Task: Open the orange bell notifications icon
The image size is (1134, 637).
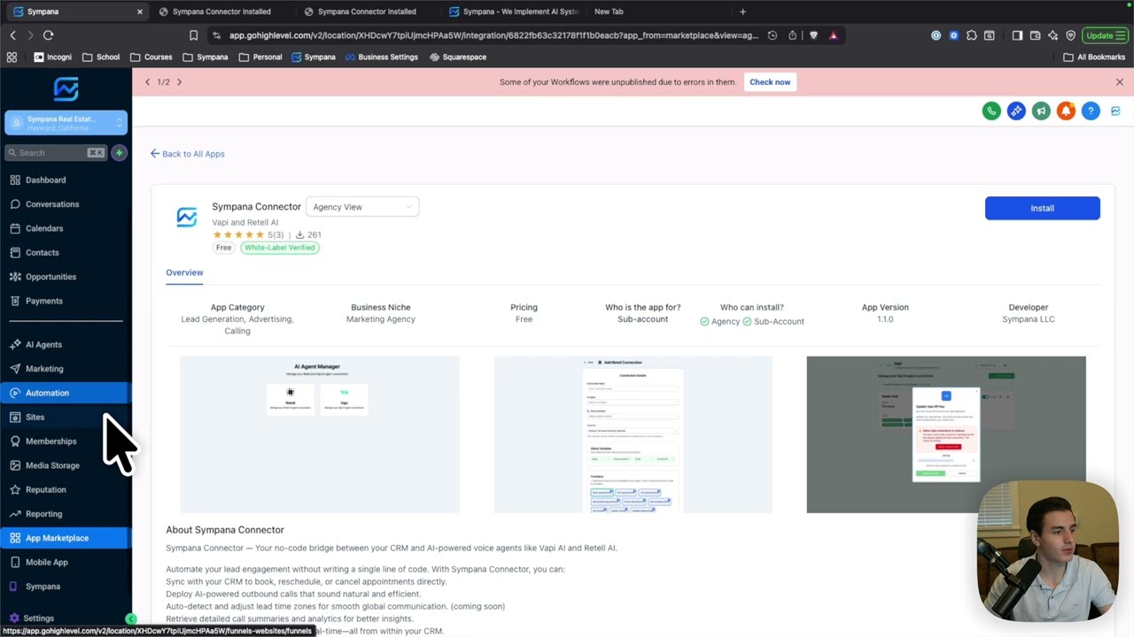Action: point(1066,111)
